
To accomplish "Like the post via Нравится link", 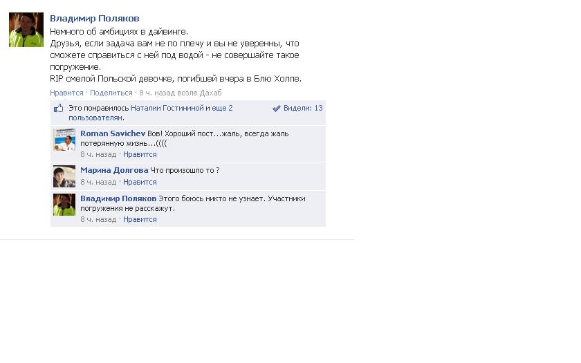I will coord(66,93).
